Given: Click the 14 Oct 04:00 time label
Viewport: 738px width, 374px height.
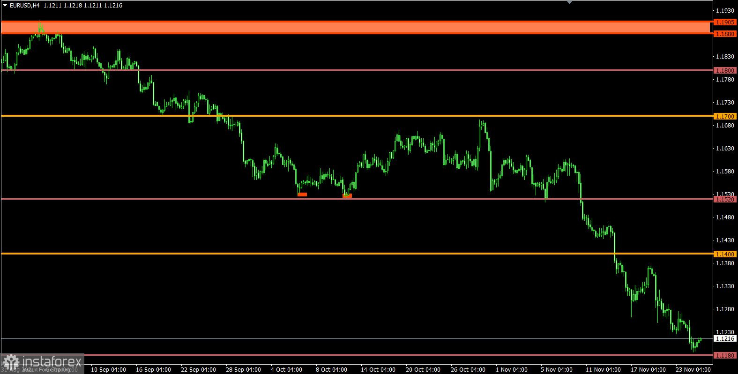Looking at the screenshot, I should coord(378,369).
